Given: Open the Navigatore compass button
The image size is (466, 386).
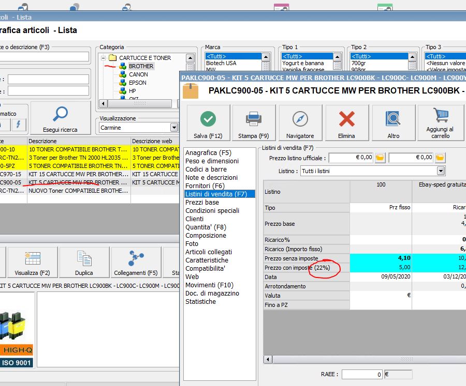Looking at the screenshot, I should click(x=300, y=122).
